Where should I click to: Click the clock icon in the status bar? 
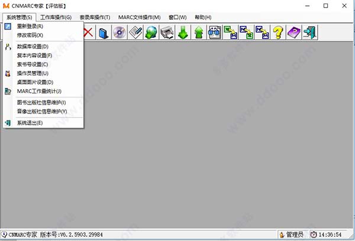point(314,235)
